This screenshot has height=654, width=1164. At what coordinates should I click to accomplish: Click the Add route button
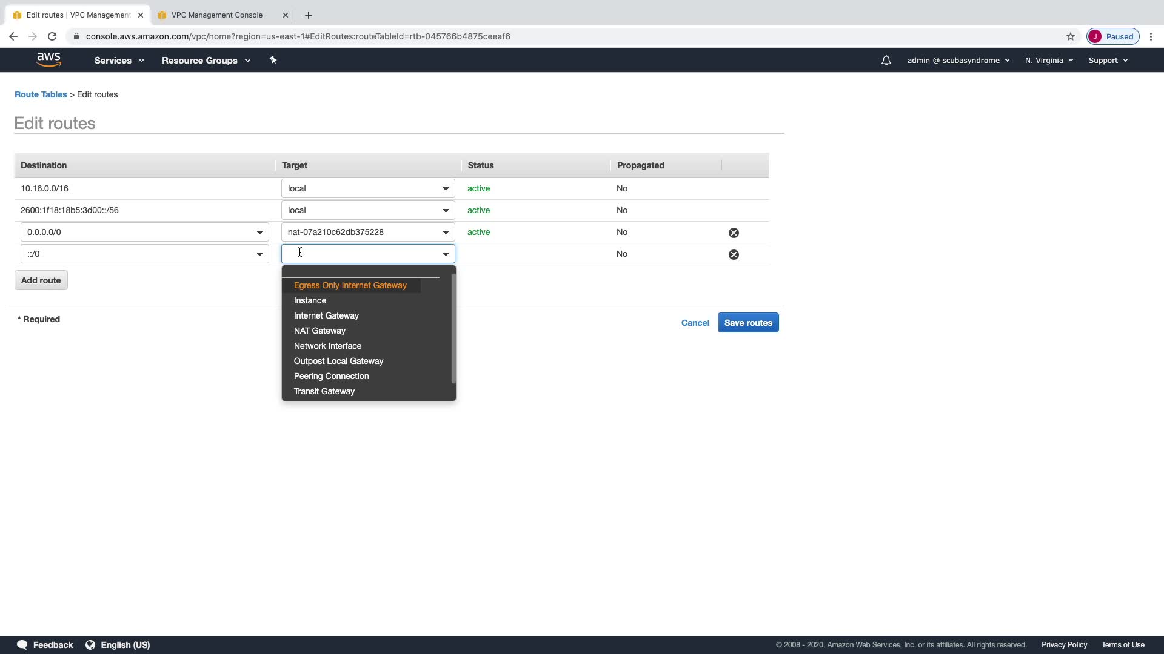tap(41, 280)
